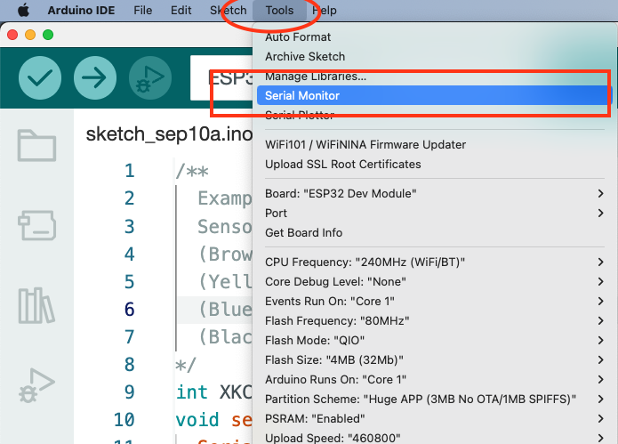Screen dimensions: 618x444
Task: Click the Upload arrow button
Action: point(95,77)
